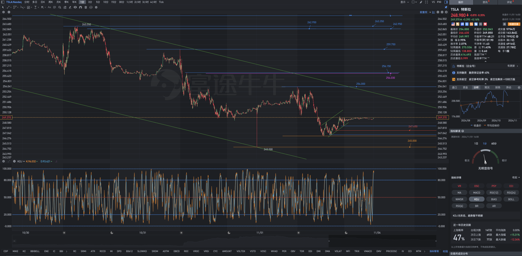The width and height of the screenshot is (522, 256).
Task: Enter fullscreen chart mode
Action: 426,2
